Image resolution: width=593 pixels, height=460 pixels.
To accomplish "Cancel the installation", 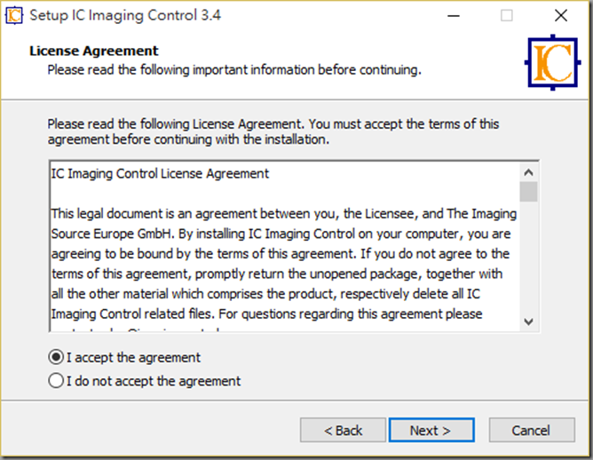I will 532,430.
